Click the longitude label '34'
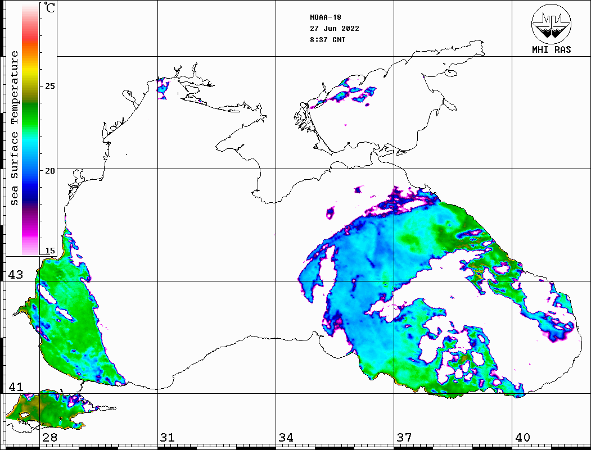This screenshot has height=450, width=591. (x=286, y=437)
